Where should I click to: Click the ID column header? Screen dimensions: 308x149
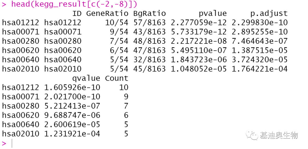point(77,13)
